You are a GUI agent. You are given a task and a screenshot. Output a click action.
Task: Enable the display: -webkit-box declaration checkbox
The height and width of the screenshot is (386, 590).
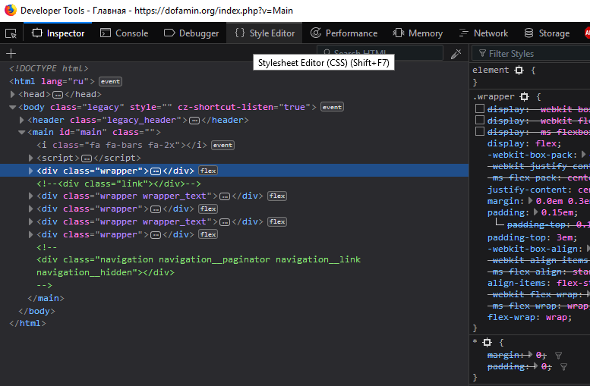click(x=479, y=109)
